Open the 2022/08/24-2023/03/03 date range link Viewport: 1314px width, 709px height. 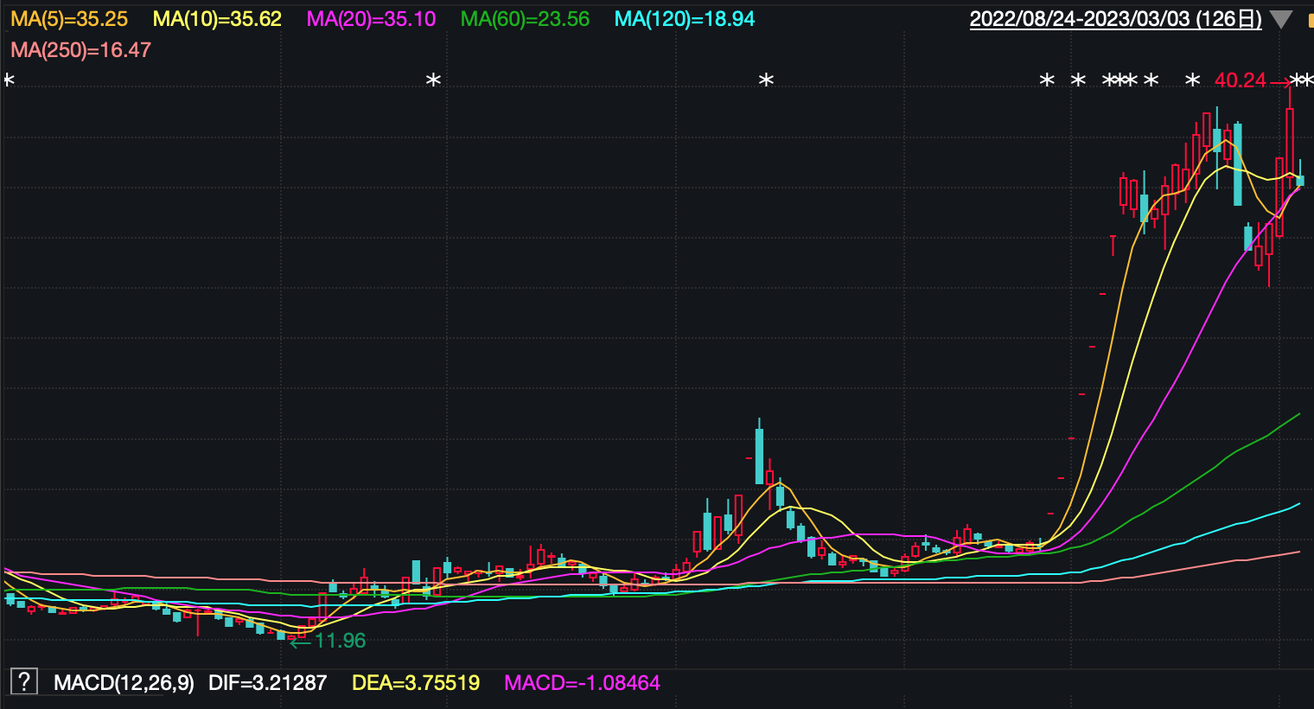[x=1115, y=19]
